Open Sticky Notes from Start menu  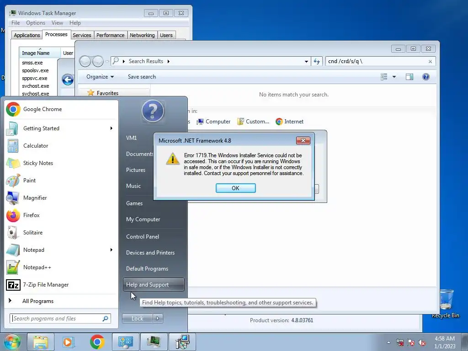pos(61,163)
